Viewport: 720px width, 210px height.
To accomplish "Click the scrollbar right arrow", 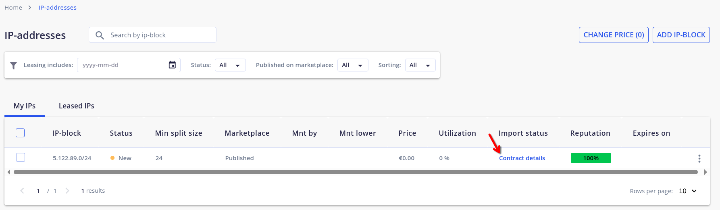I will tap(705, 172).
